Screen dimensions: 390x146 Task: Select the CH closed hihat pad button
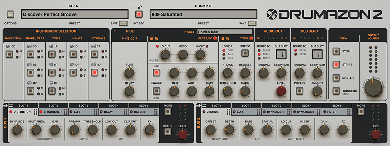click(x=73, y=54)
